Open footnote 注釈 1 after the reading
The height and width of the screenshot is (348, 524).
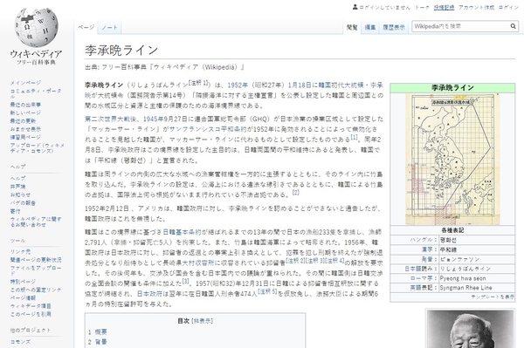(198, 82)
